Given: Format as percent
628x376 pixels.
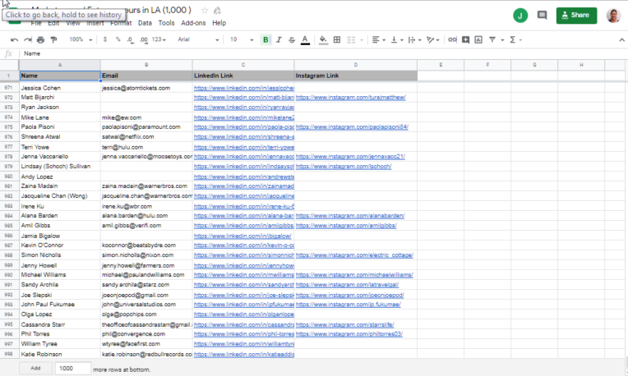Looking at the screenshot, I should [118, 39].
